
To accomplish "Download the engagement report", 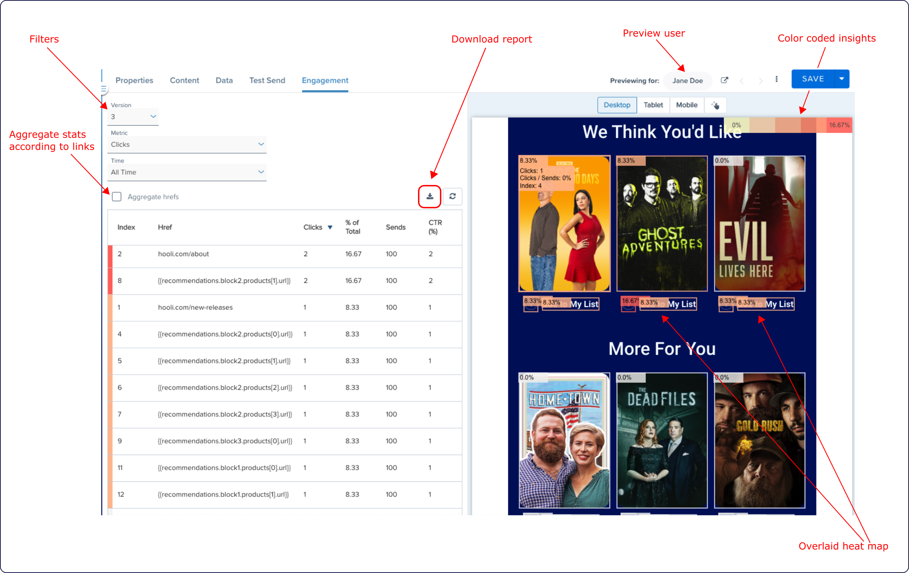I will [430, 196].
